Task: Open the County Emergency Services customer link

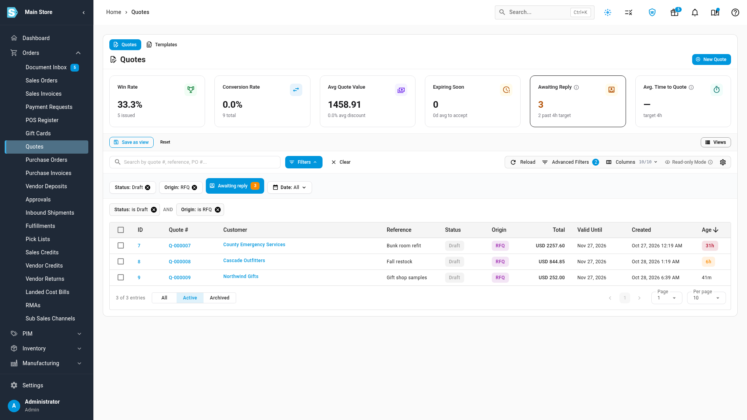Action: tap(254, 245)
